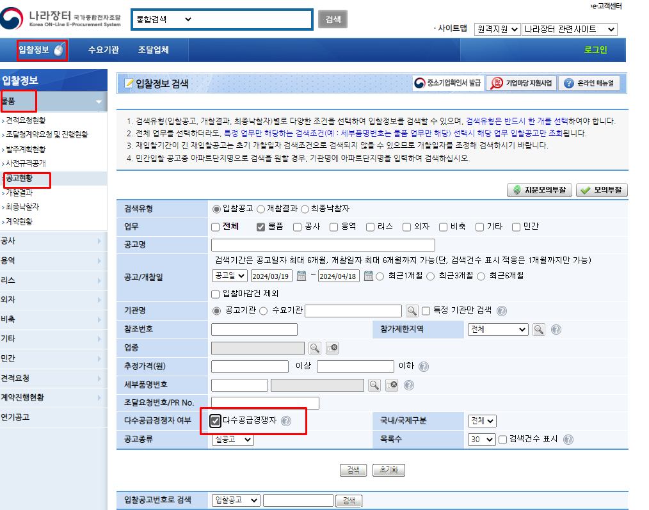Click 모의투찰 checkmark button

click(602, 190)
